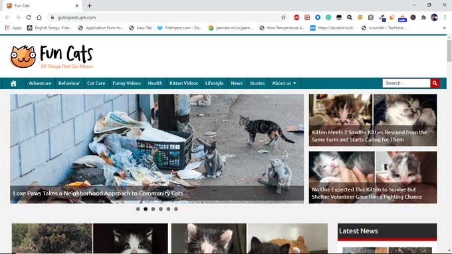The width and height of the screenshot is (452, 254).
Task: Click the site Search input field
Action: 406,83
